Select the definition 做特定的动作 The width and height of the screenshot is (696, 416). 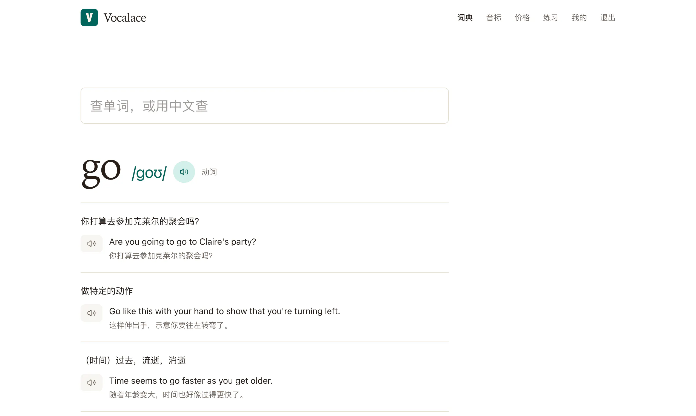pos(107,291)
